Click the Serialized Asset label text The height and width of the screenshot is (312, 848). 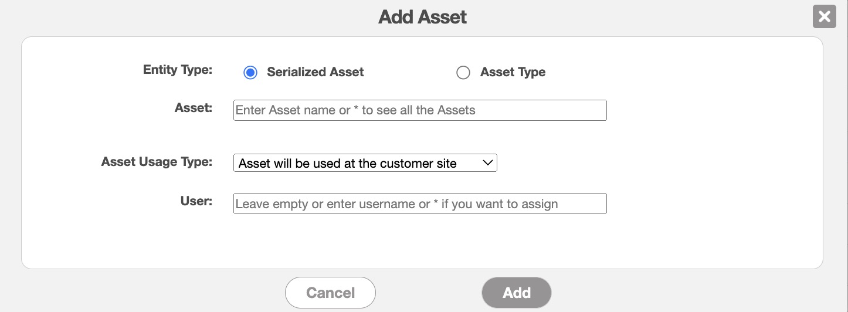[315, 72]
